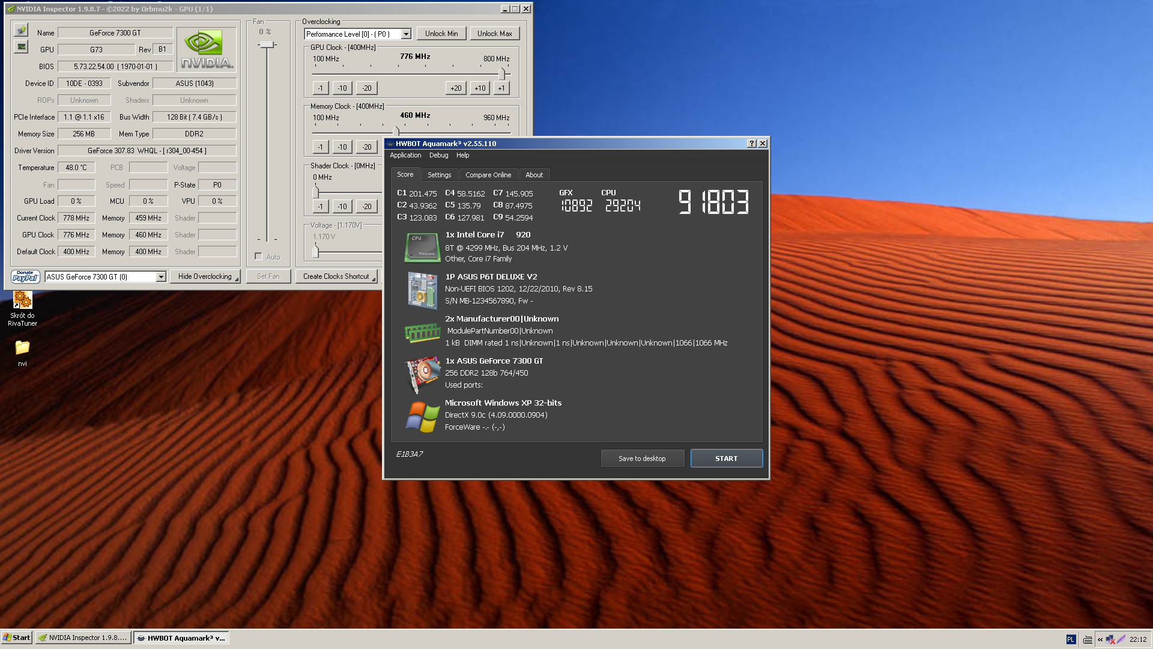
Task: Click GPU Clock -20 button
Action: pyautogui.click(x=367, y=88)
